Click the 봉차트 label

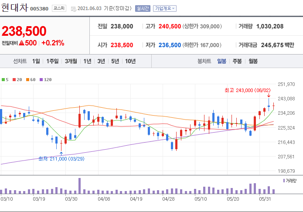pyautogui.click(x=204, y=61)
